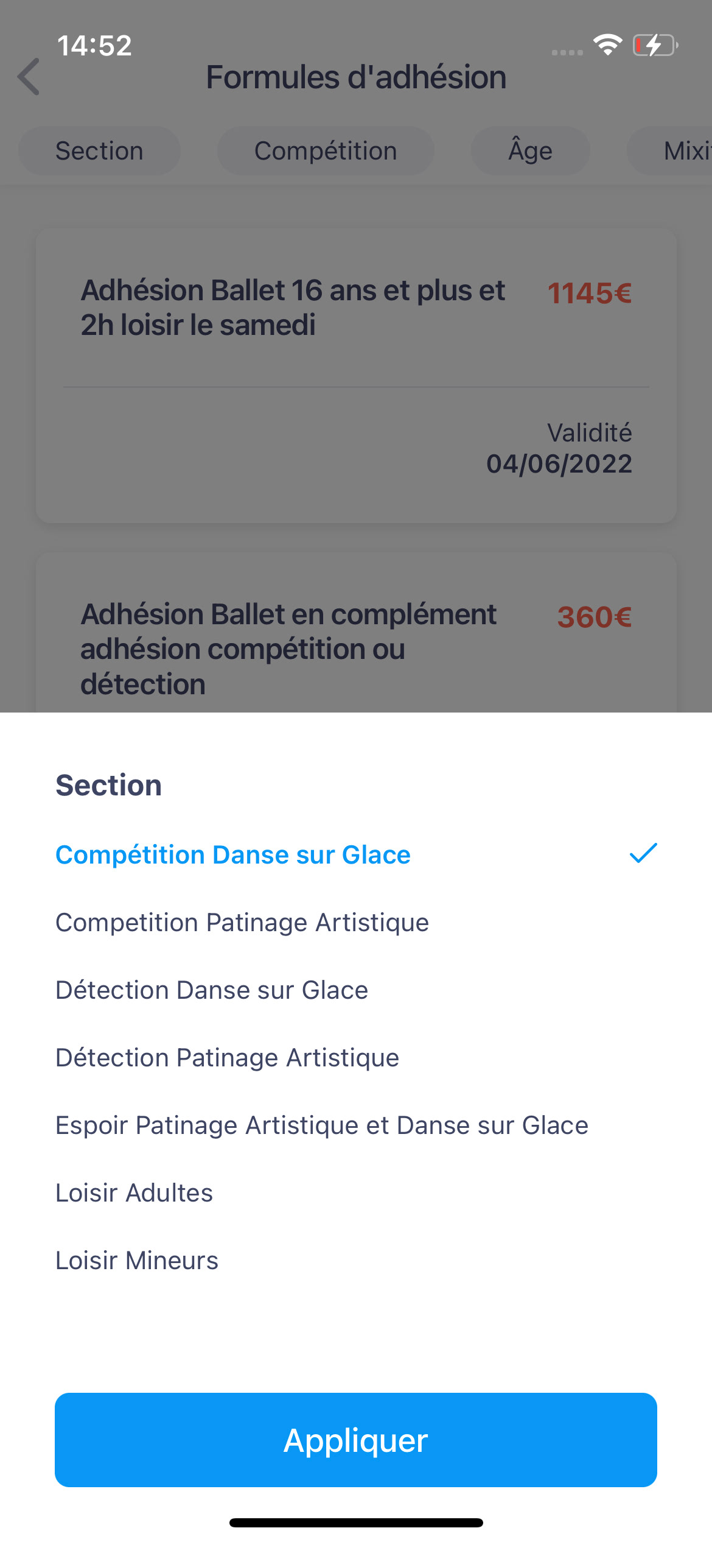Open the Compétition filter chip
712x1542 pixels.
tap(326, 151)
